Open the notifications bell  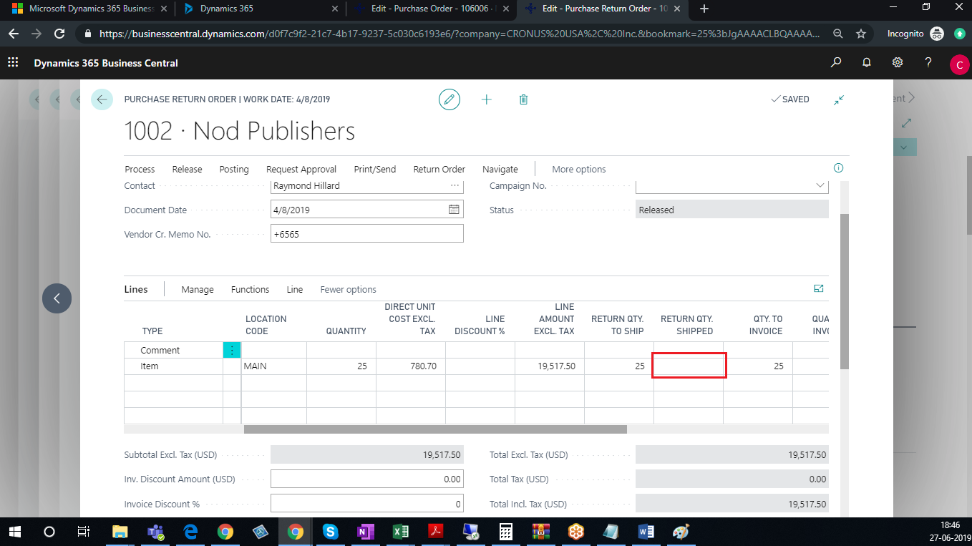point(866,63)
